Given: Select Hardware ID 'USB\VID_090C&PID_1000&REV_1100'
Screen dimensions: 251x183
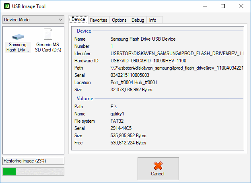Looking at the screenshot, I should pyautogui.click(x=148, y=61).
